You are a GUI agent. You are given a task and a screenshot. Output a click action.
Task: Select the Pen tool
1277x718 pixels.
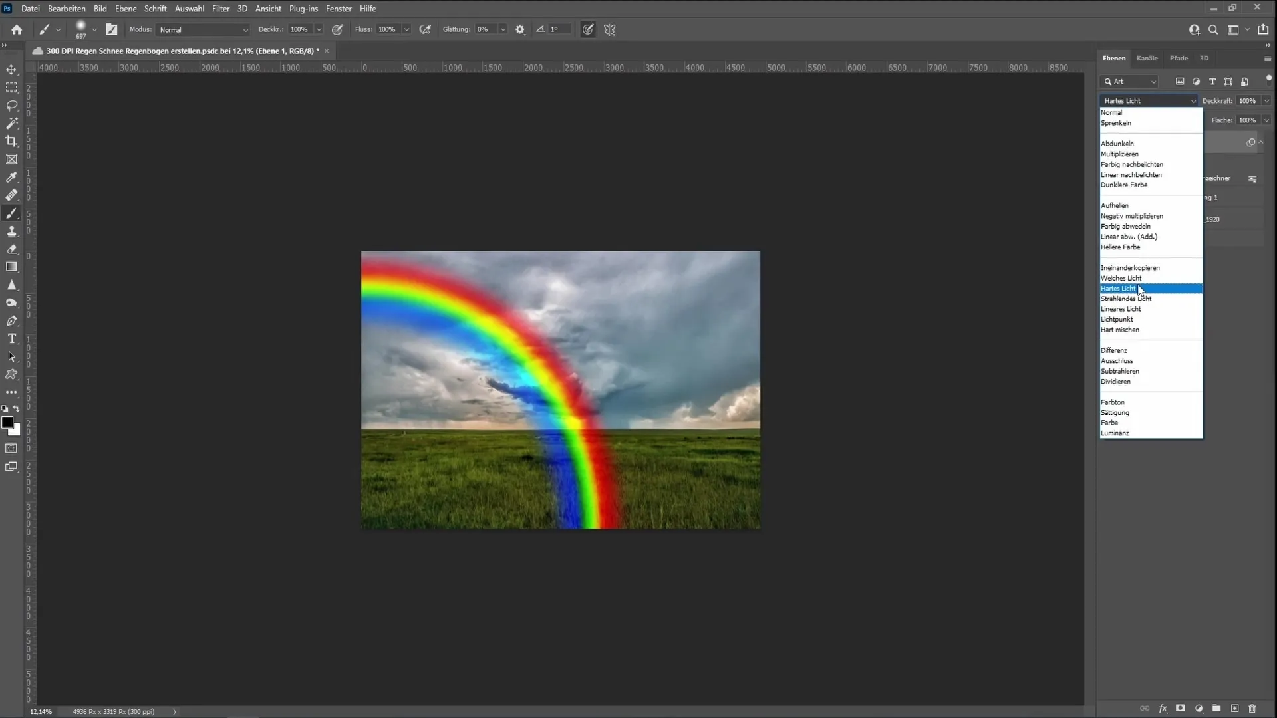[x=11, y=321]
